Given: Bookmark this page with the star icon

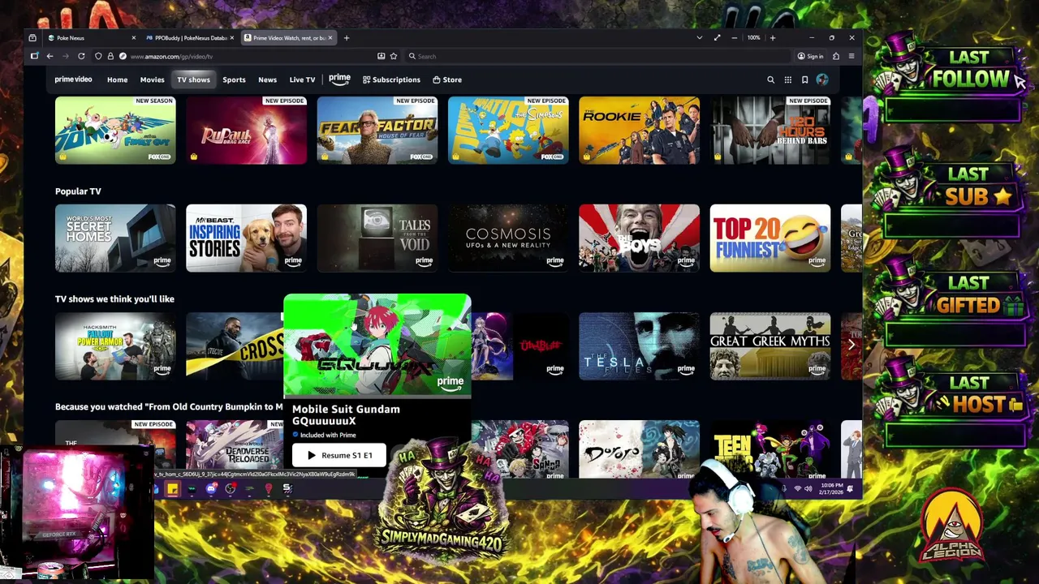Looking at the screenshot, I should click(x=394, y=56).
